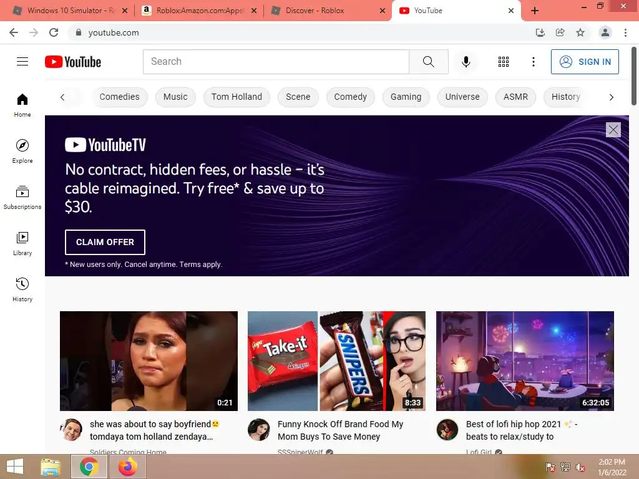Close the YouTube TV banner ad
This screenshot has height=479, width=639.
613,130
